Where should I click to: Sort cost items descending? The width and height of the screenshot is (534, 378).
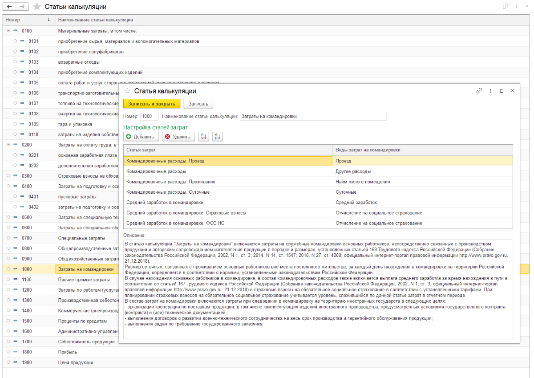click(218, 137)
